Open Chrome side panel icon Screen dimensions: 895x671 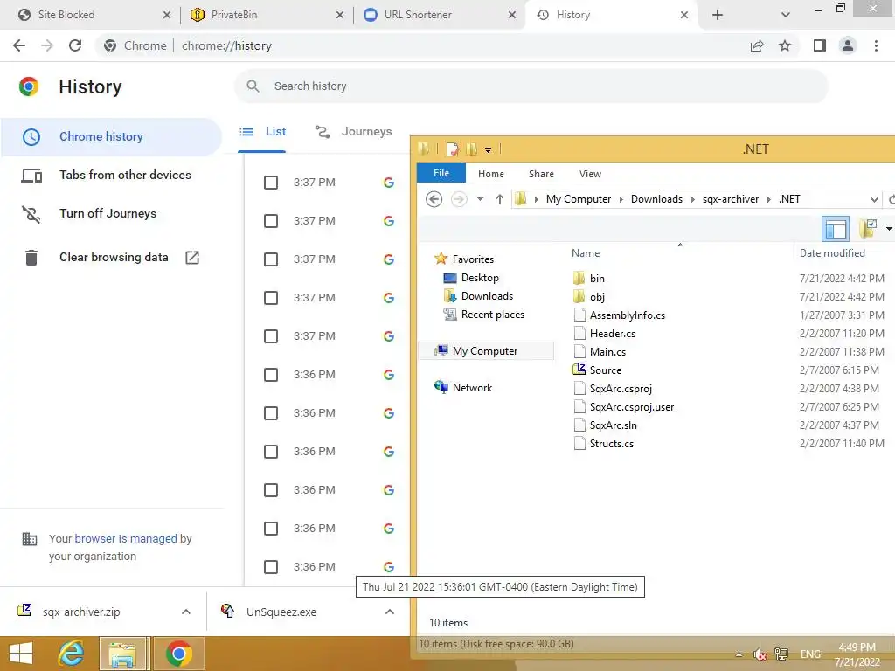[820, 45]
